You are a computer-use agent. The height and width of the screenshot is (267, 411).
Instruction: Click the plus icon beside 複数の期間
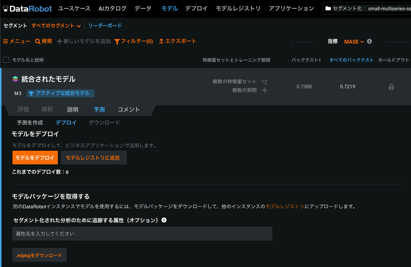pos(265,90)
